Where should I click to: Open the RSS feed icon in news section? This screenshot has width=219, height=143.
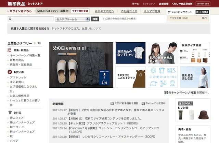[x=112, y=103]
